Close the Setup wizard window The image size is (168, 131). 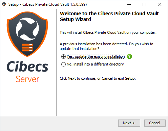[x=160, y=4]
